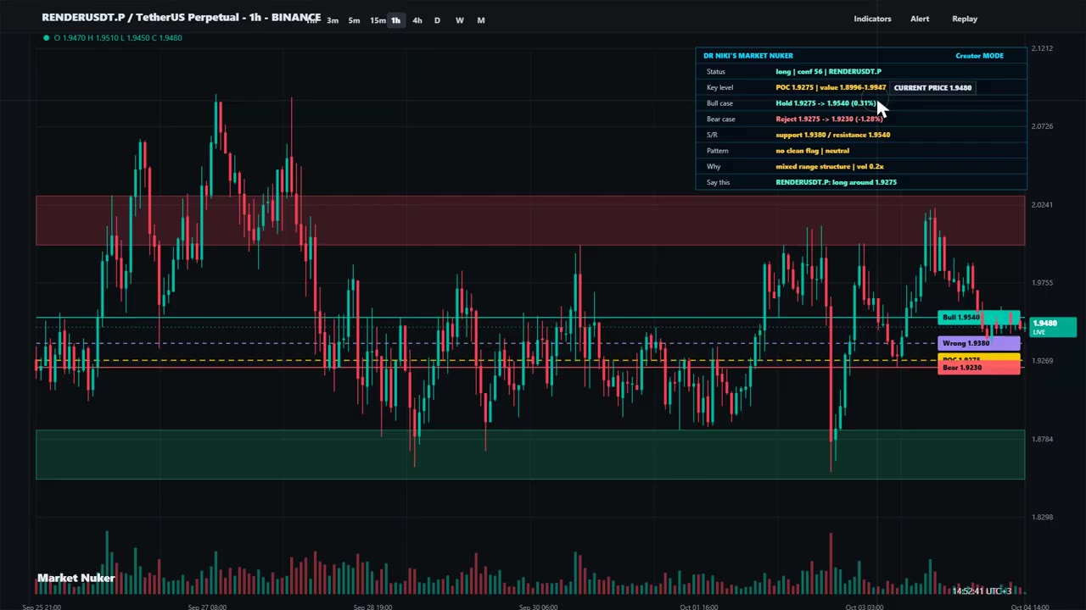Switch to the 3m timeframe
The width and height of the screenshot is (1086, 610).
point(333,20)
